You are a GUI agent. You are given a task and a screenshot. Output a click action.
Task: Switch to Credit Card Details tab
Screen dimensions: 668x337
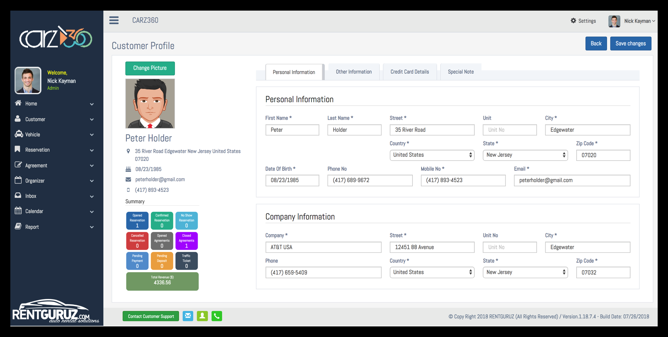pyautogui.click(x=410, y=72)
